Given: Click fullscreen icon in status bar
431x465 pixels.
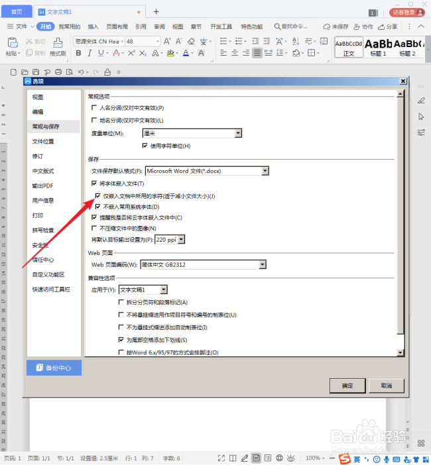Looking at the screenshot, I should (x=221, y=458).
